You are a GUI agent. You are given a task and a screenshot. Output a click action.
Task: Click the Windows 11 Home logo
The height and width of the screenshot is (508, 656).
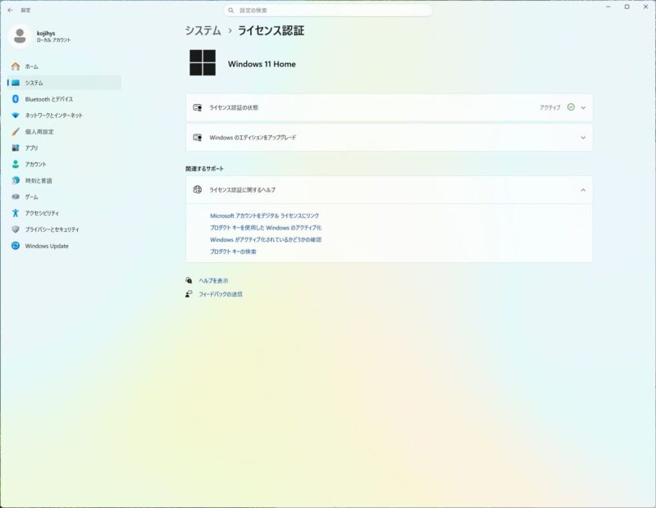point(203,63)
